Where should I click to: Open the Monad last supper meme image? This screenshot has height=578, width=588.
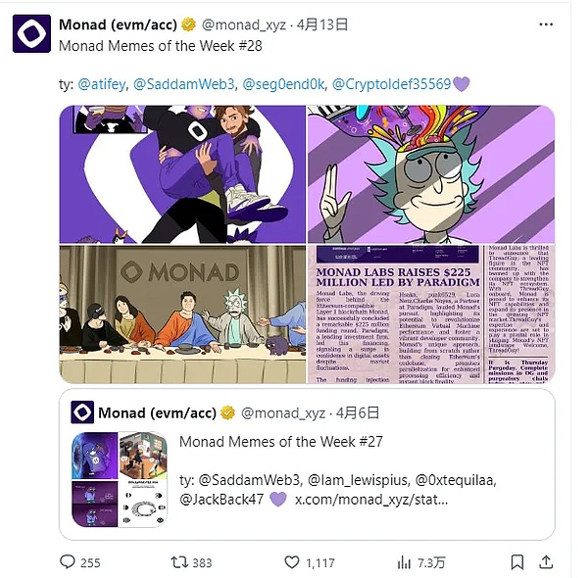click(182, 314)
